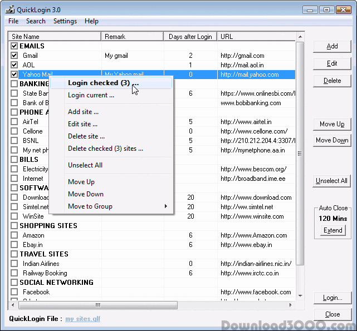This screenshot has width=357, height=331.
Task: Enable the Facebook site checkbox
Action: coord(14,292)
